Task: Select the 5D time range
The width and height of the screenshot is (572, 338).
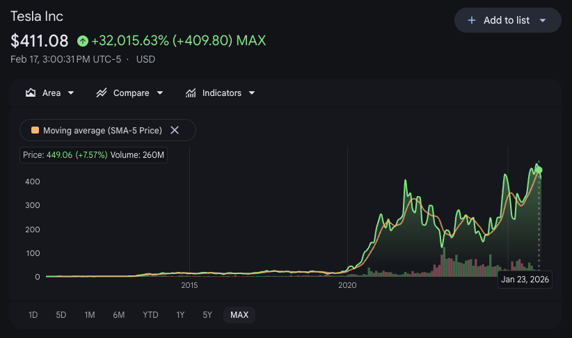Action: 61,314
